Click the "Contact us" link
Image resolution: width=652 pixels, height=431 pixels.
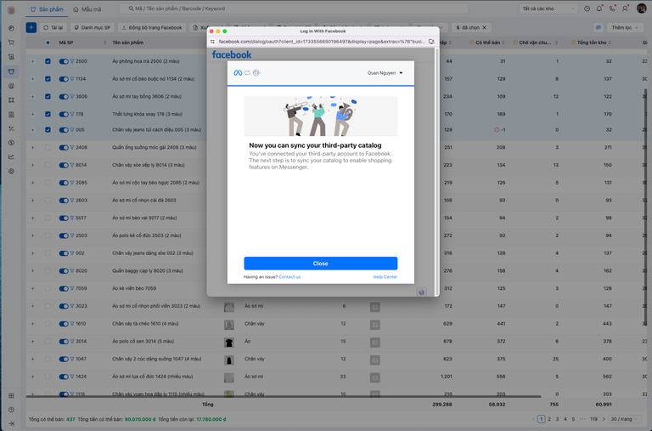(x=289, y=277)
